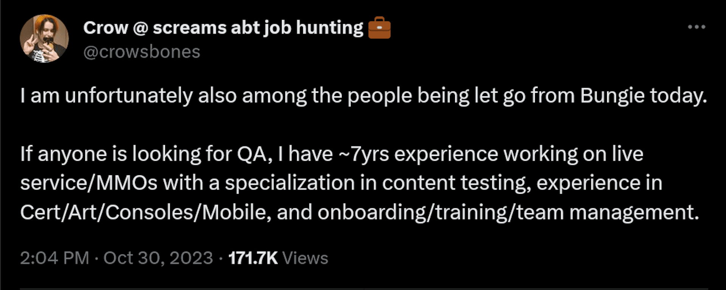
Task: Open the 2:04 PM timestamp permalink
Action: tap(54, 258)
